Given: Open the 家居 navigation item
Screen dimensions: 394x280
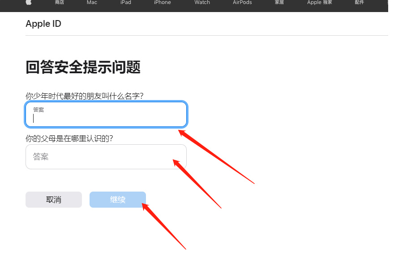Looking at the screenshot, I should (x=279, y=3).
